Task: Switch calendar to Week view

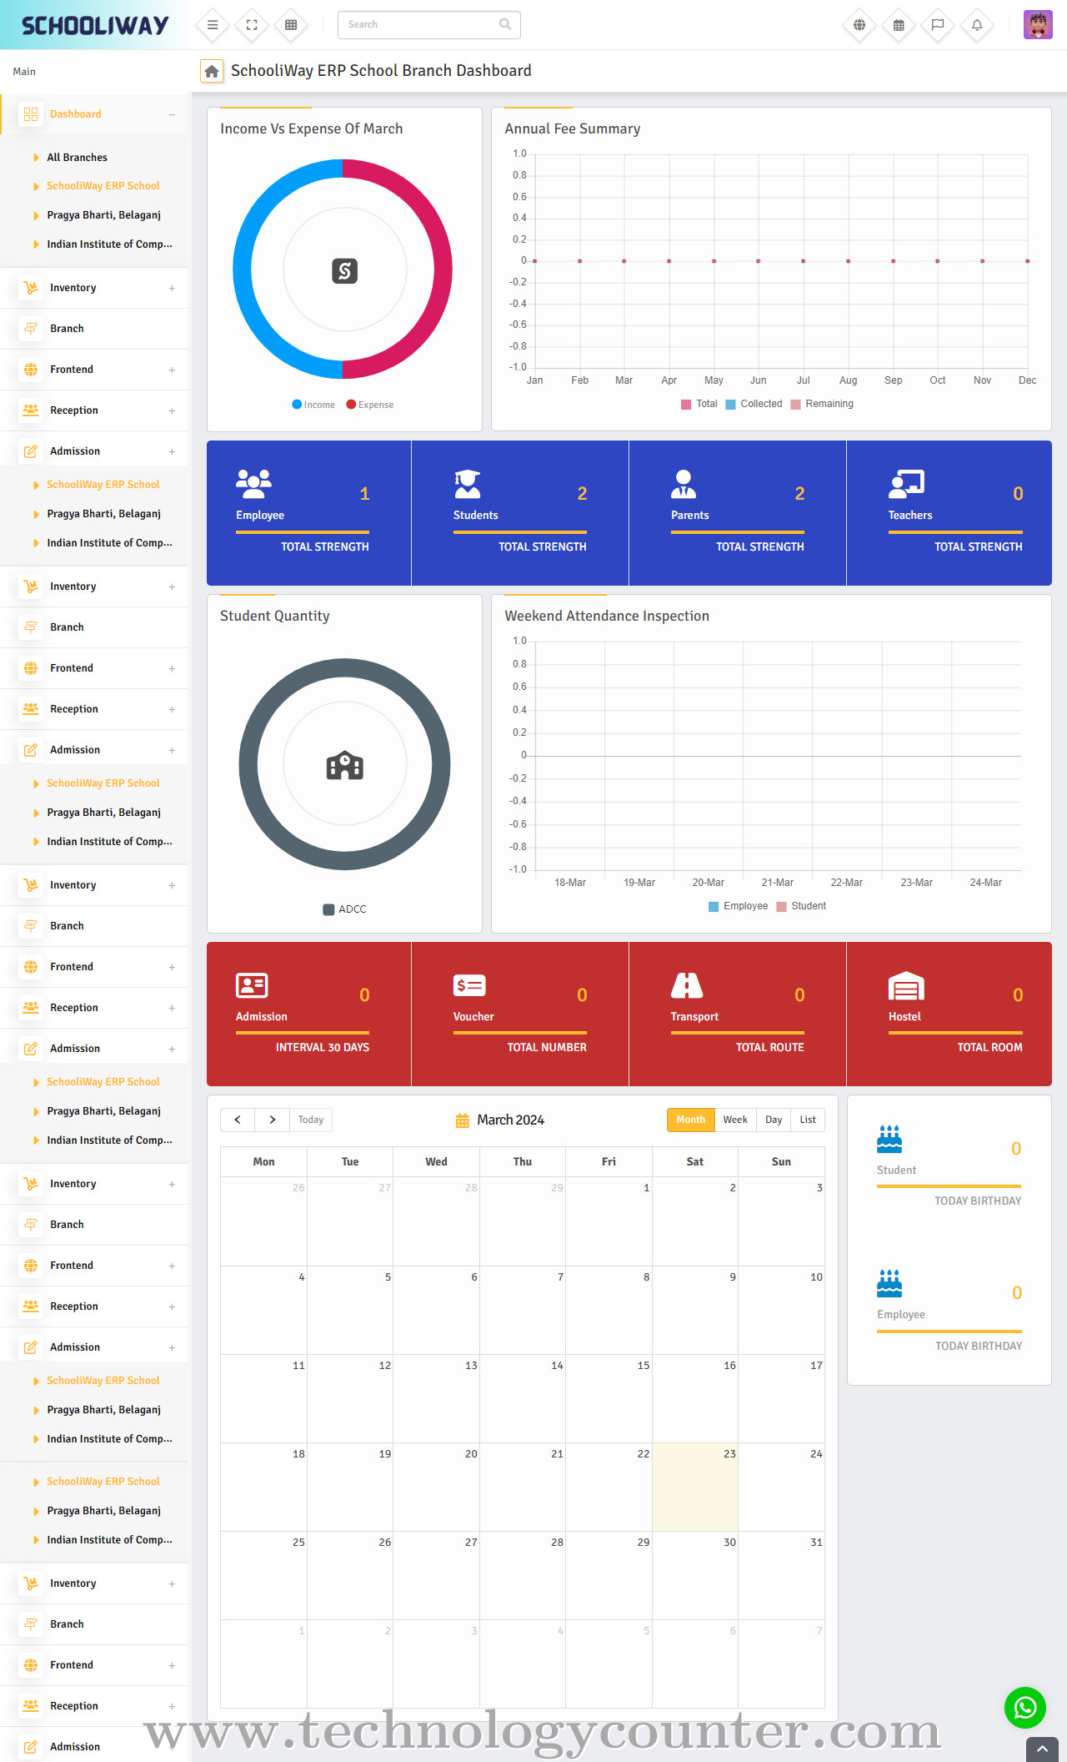Action: pos(735,1120)
